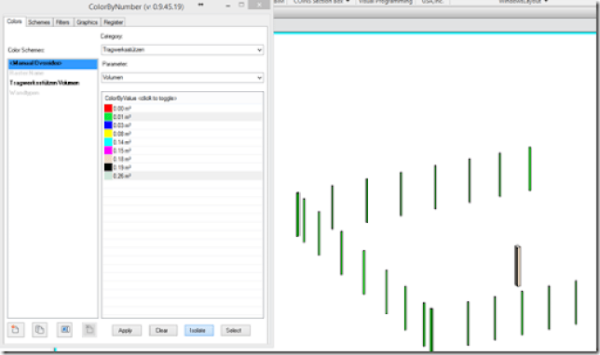Select the 0.08 m³ value text
Image resolution: width=600 pixels, height=355 pixels.
point(122,134)
